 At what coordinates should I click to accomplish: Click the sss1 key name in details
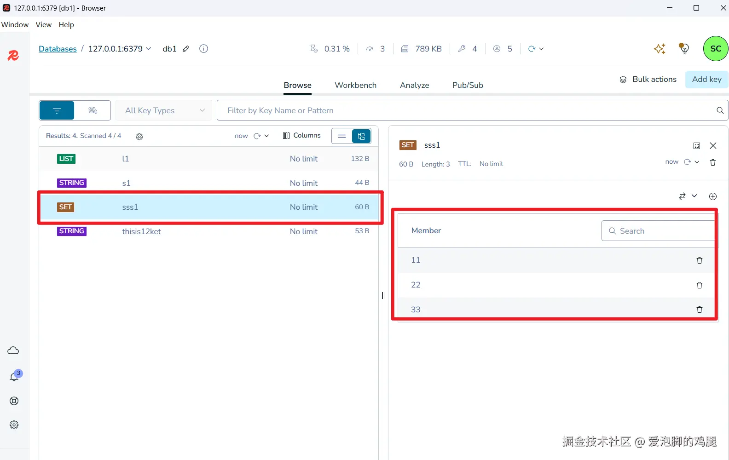pos(432,145)
